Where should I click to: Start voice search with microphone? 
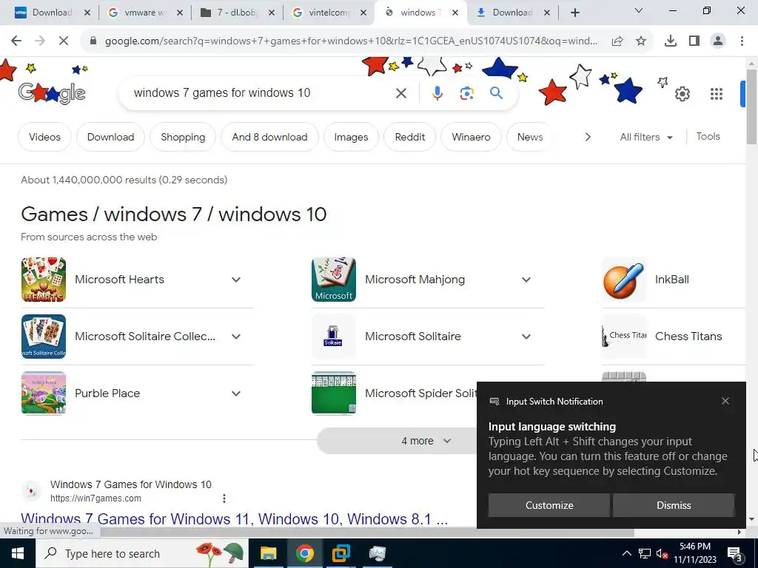[437, 93]
